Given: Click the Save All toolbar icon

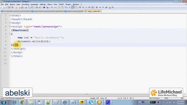Looking at the screenshot, I should pos(12,7).
